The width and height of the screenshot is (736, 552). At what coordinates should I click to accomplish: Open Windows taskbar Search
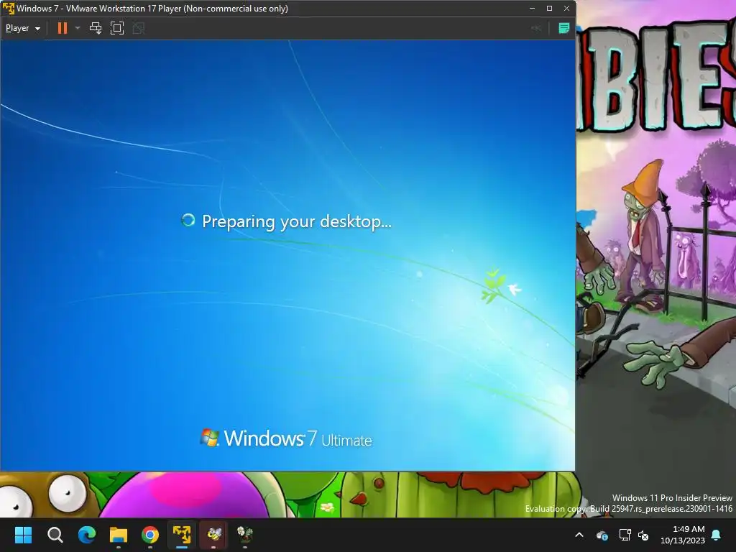(55, 535)
